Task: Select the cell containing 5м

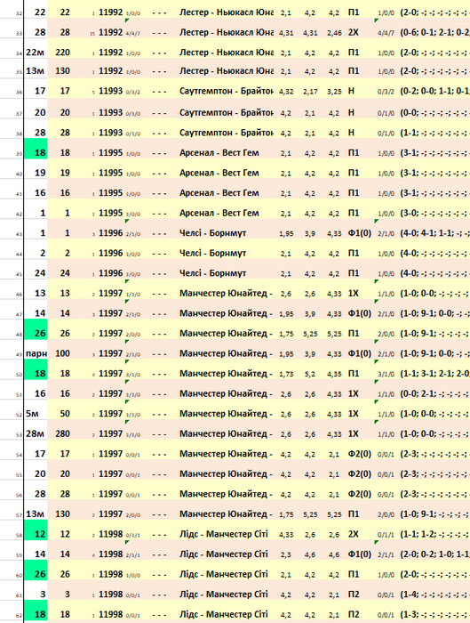Action: point(36,414)
